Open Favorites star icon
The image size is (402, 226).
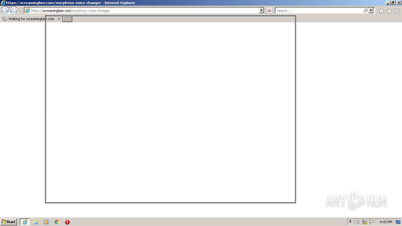[389, 11]
